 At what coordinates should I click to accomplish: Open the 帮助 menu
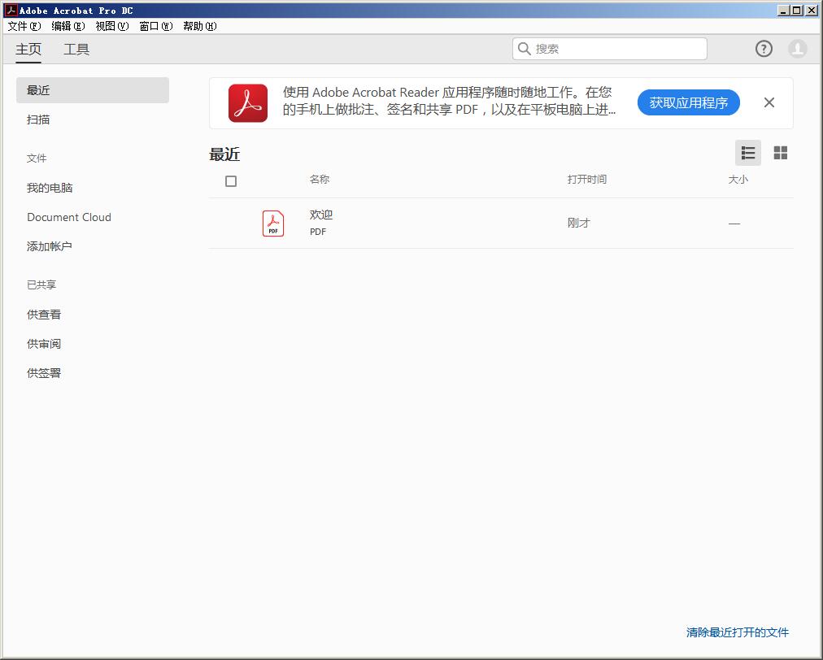coord(200,26)
